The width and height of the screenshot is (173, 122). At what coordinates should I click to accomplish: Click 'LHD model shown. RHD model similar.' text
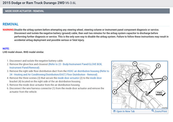coord(23,52)
